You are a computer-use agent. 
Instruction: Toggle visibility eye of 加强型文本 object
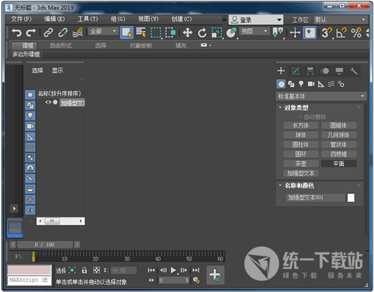point(48,102)
